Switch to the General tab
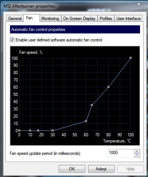This screenshot has height=177, width=148. click(15, 19)
